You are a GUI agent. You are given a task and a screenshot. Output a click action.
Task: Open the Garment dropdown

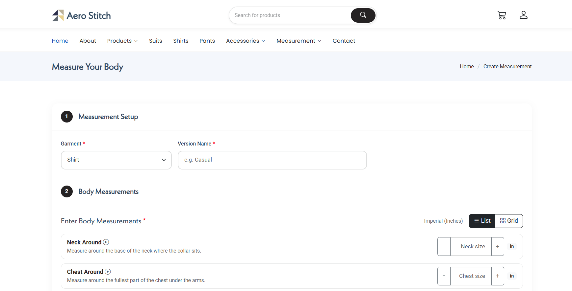pos(116,160)
